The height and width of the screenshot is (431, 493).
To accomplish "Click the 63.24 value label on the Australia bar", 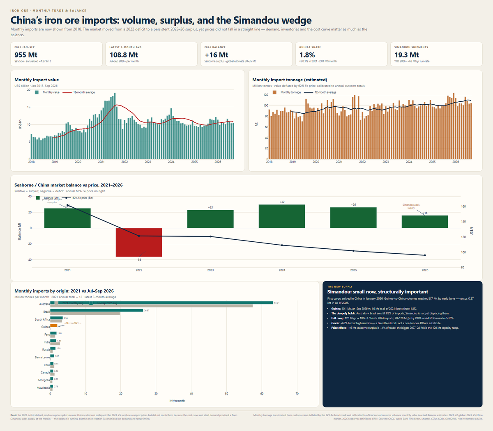I will (277, 303).
